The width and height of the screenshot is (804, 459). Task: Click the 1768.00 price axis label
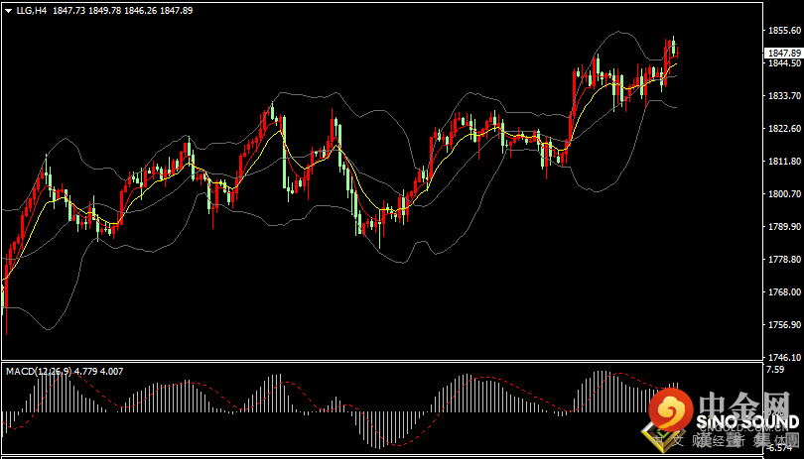783,292
